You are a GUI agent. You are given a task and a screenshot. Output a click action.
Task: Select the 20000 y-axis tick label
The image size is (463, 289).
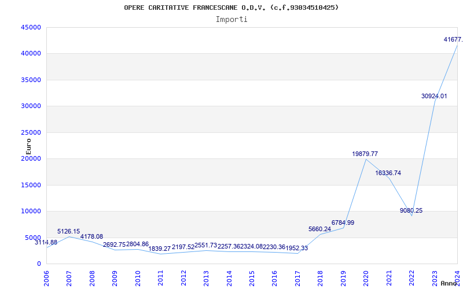point(31,158)
